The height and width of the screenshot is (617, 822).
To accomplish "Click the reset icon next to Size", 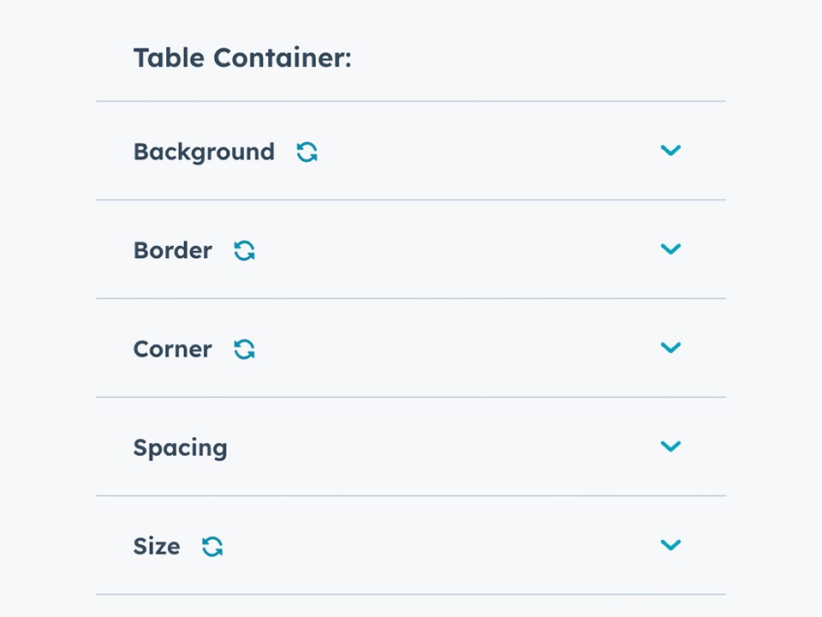I will click(212, 547).
